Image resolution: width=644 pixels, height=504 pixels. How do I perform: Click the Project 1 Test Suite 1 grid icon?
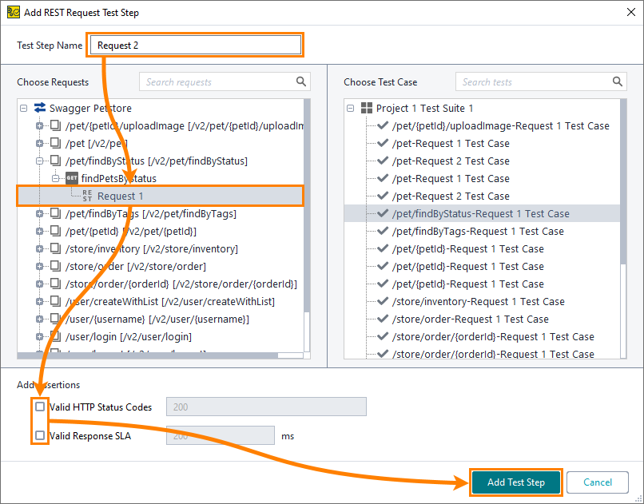point(367,108)
